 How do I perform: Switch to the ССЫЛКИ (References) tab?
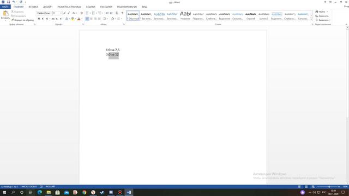(91, 7)
